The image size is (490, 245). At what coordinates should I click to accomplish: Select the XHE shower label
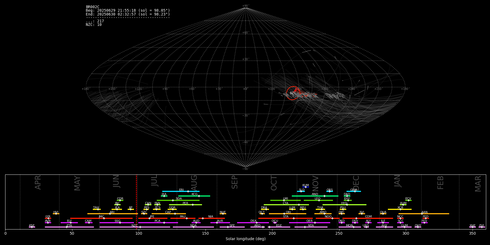click(472, 226)
